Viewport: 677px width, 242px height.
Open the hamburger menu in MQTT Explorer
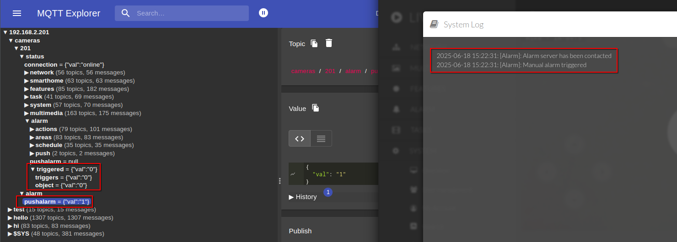[17, 13]
